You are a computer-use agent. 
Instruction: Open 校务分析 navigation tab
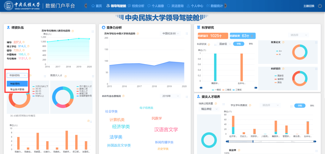(x=136, y=6)
